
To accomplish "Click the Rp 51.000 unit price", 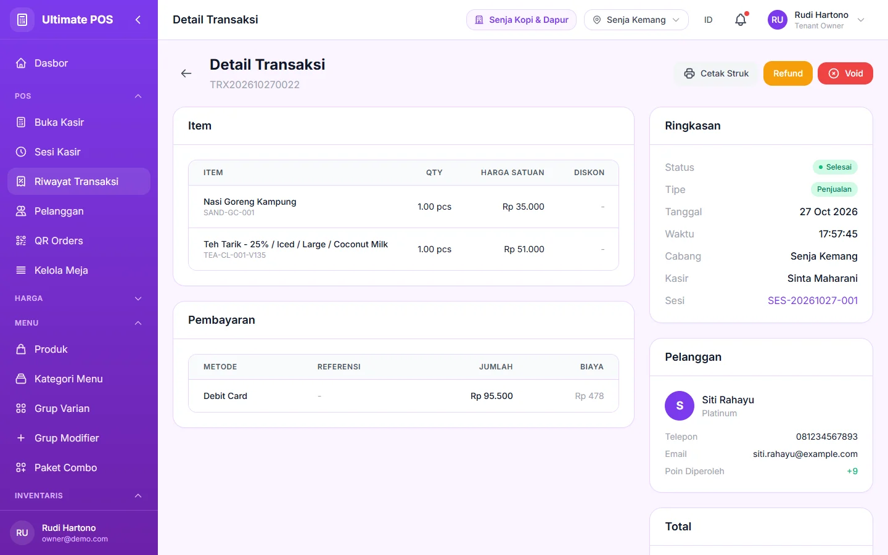I will (524, 249).
